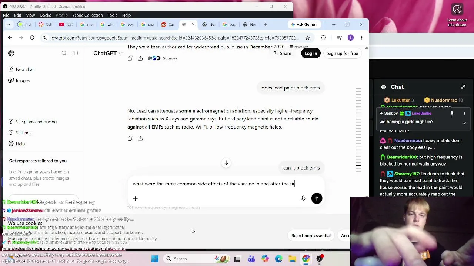The height and width of the screenshot is (266, 474).
Task: Collapse the sidebar with the panel toggle icon
Action: tap(75, 53)
